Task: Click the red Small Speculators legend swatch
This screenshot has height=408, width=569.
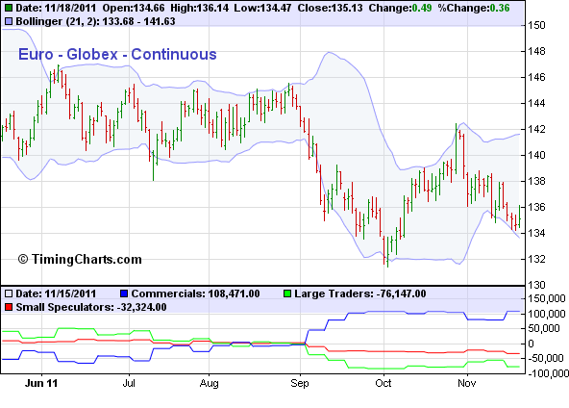Action: [8, 308]
